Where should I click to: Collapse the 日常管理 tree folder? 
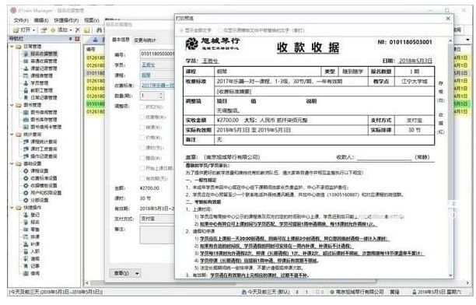pos(12,47)
